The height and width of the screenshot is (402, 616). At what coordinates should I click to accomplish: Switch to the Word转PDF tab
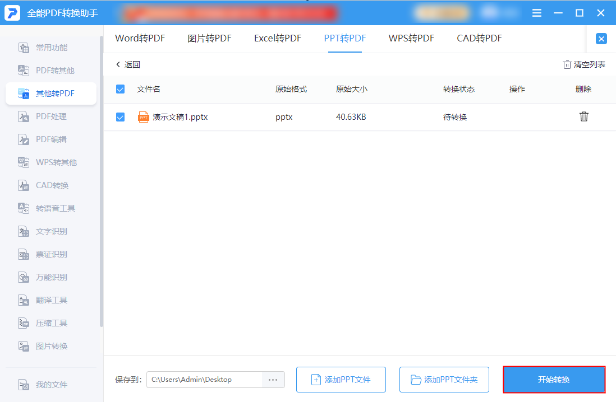coord(140,39)
